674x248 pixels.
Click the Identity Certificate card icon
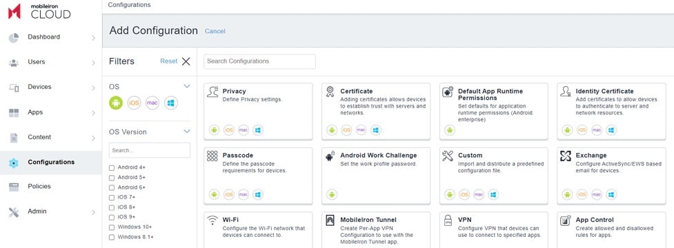coord(566,92)
